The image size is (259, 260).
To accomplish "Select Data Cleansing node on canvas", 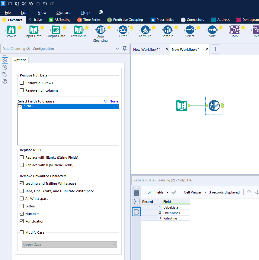I will [214, 106].
